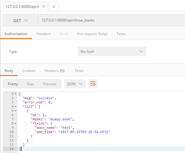Select the request Tests tab
Screen dimensions: 185x153
121,34
